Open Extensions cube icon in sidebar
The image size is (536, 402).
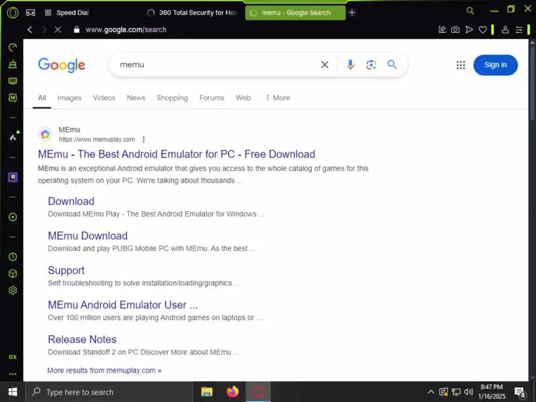(x=13, y=273)
